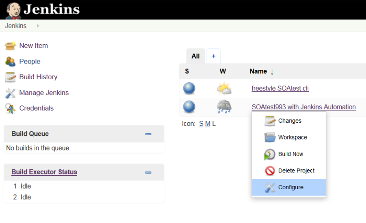Click partly sunny weather icon for freestyle SOAtest cli
This screenshot has height=223, width=366.
click(224, 88)
